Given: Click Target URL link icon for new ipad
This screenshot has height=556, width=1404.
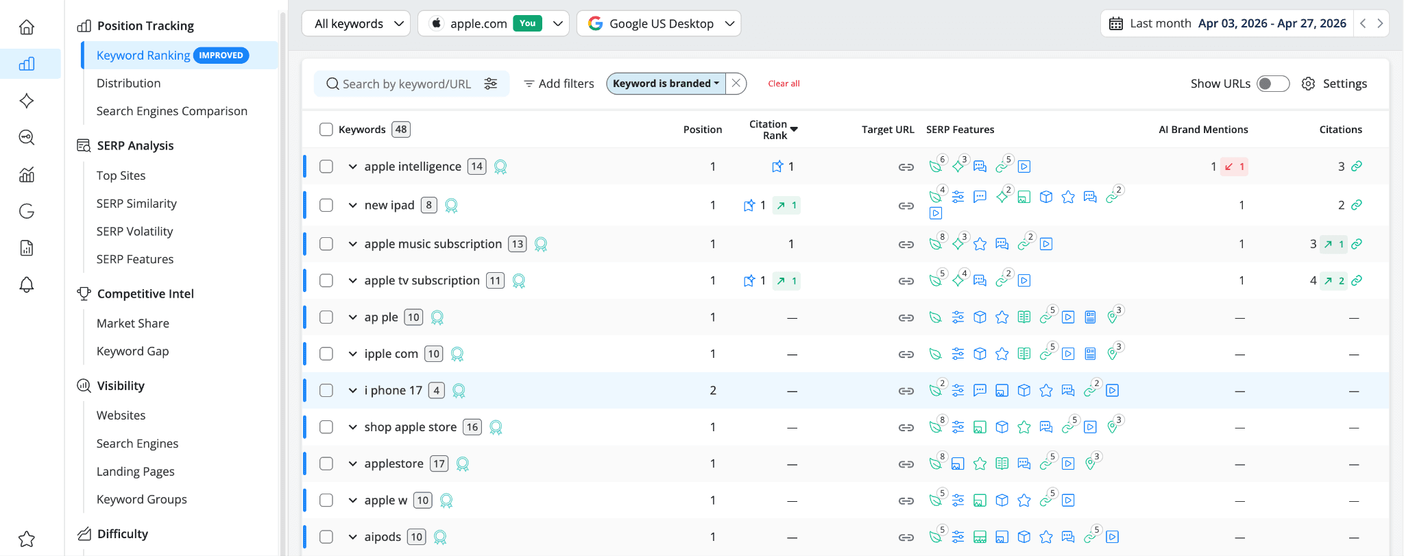Looking at the screenshot, I should pos(906,206).
